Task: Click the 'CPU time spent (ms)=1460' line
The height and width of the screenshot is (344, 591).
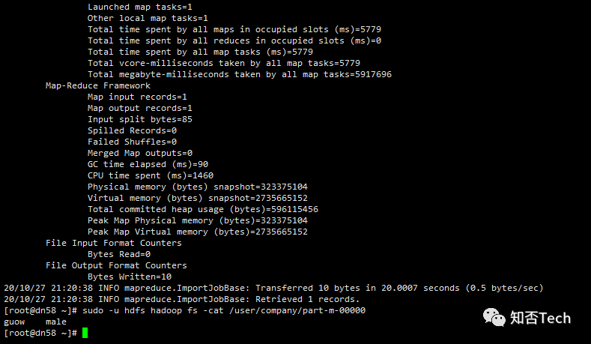Action: coord(151,175)
